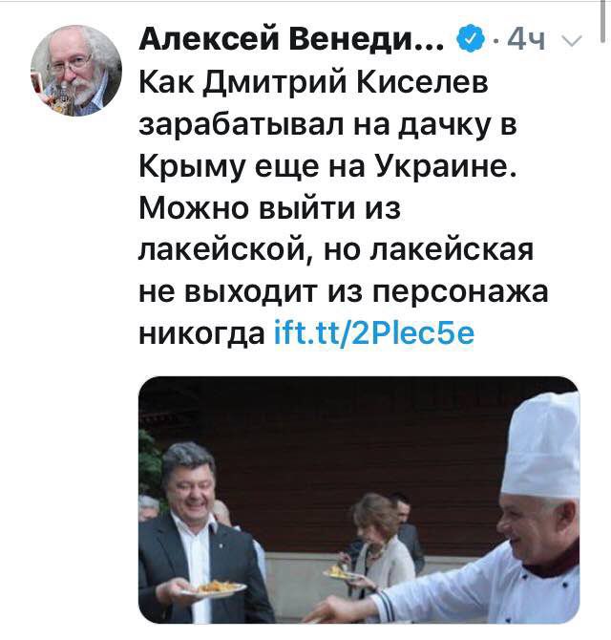Click the smiling man in dark suit
This screenshot has height=640, width=611.
(x=200, y=533)
